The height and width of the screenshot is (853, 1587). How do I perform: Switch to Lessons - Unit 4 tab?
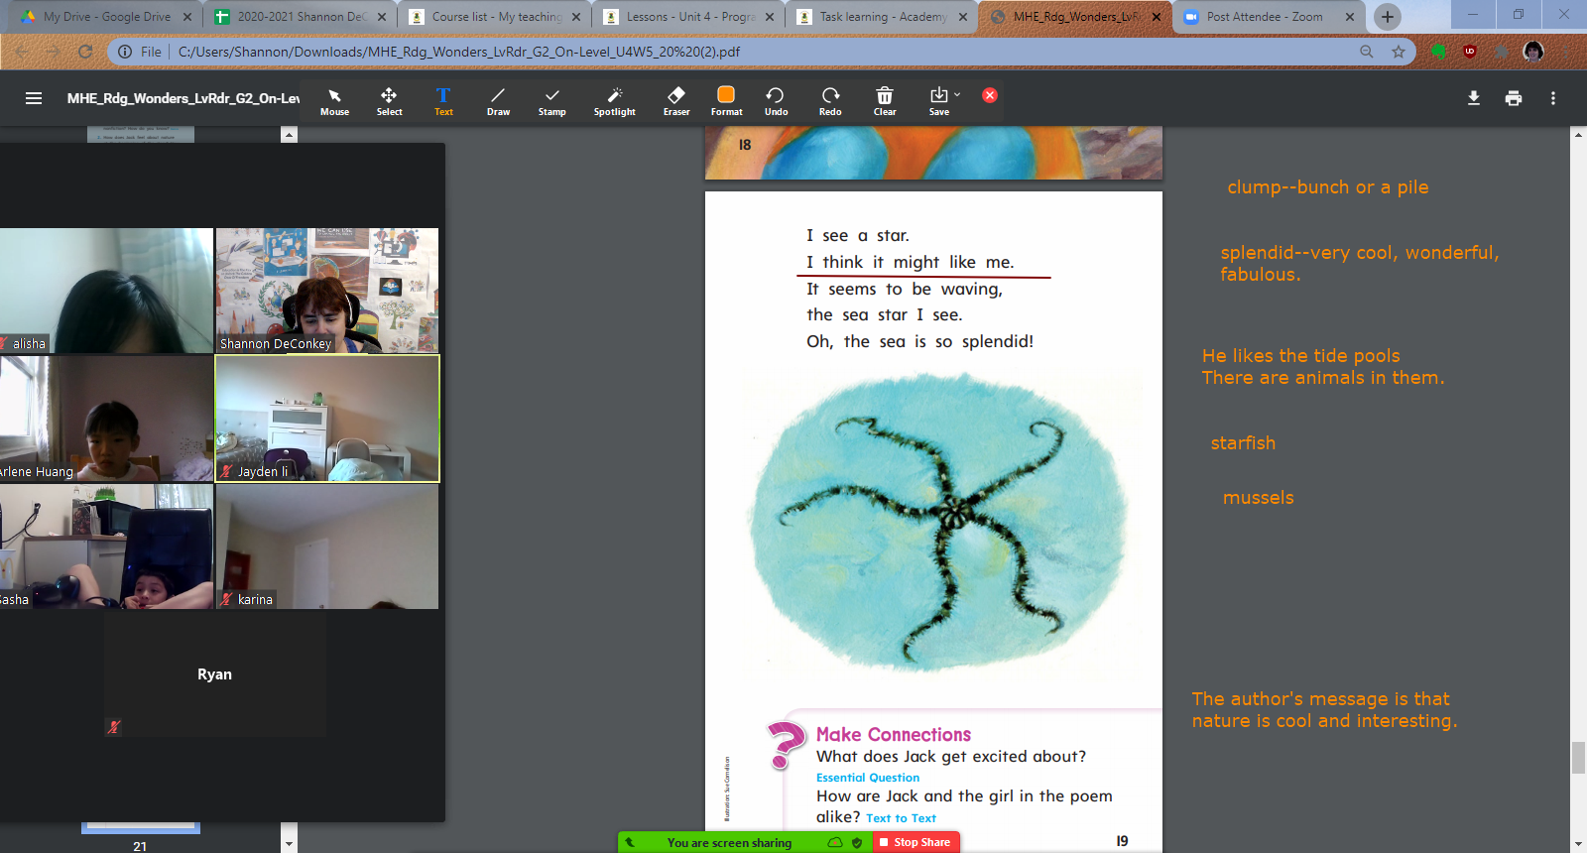point(688,17)
